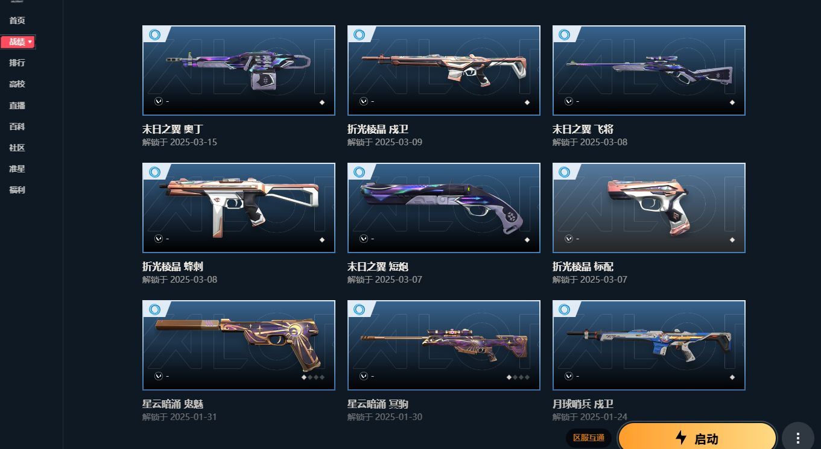This screenshot has width=821, height=449.
Task: Open 福利 in the sidebar
Action: pos(17,190)
